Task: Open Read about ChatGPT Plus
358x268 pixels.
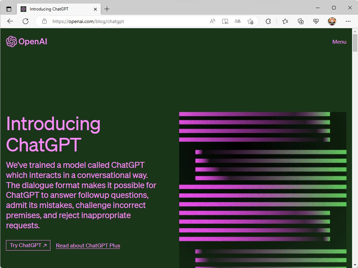Action: (88, 245)
